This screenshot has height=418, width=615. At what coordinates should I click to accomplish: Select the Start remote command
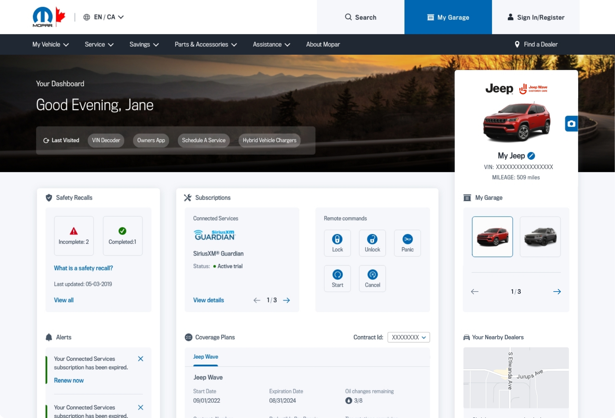pos(337,278)
